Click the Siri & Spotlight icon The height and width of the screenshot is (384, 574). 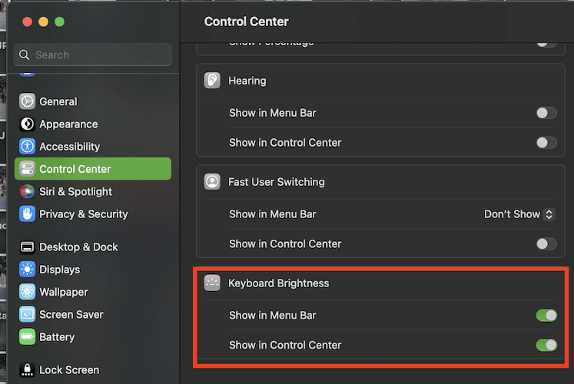[27, 191]
